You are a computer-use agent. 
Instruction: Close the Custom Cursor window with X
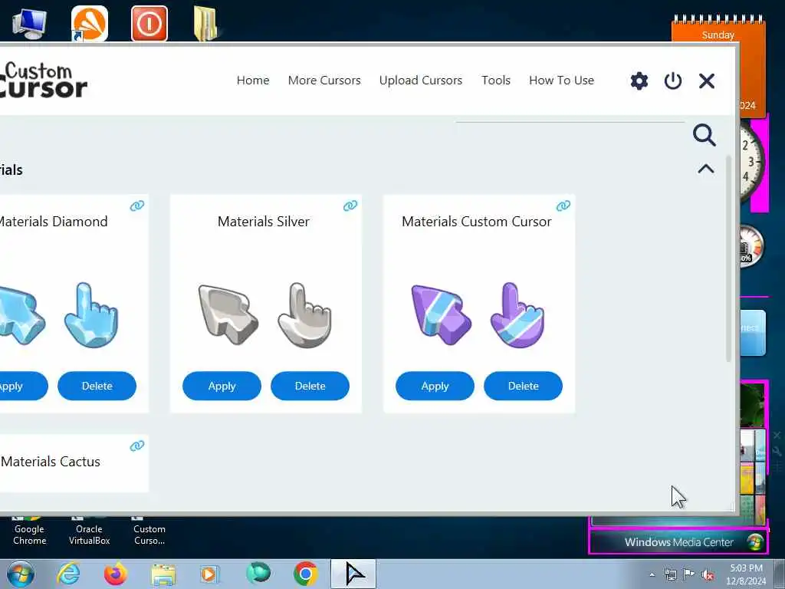coord(706,81)
